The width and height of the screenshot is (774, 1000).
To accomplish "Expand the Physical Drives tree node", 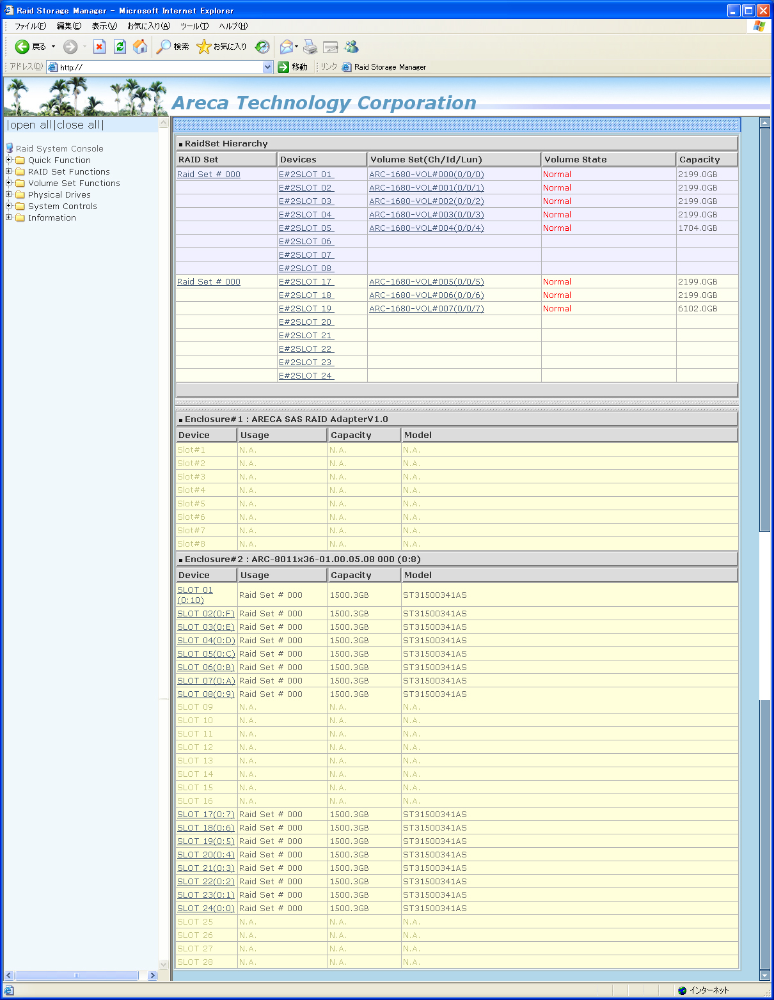I will click(x=9, y=195).
